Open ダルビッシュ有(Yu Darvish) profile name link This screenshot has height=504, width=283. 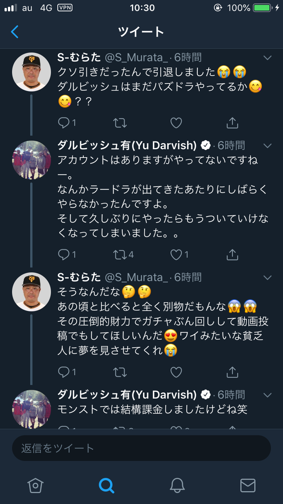pos(127,145)
